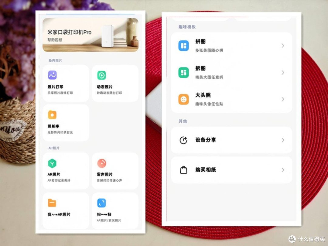Open the 留声照片 red record icon
Screen dimensions: 328x246
[x=102, y=163]
